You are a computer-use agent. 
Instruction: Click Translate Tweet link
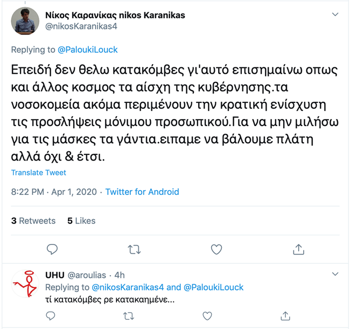tap(39, 172)
